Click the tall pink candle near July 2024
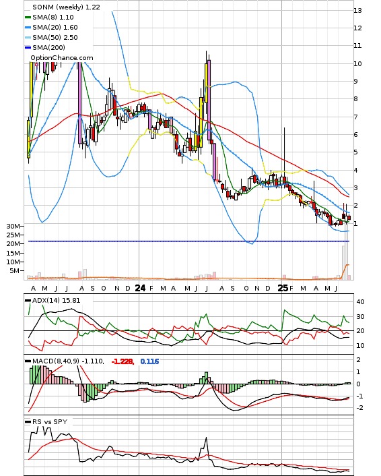This screenshot has height=476, width=381. click(209, 100)
